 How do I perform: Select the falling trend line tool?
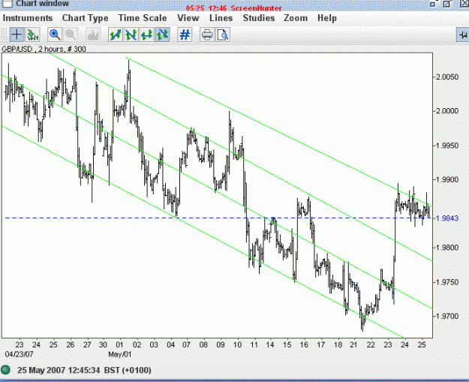[x=131, y=35]
